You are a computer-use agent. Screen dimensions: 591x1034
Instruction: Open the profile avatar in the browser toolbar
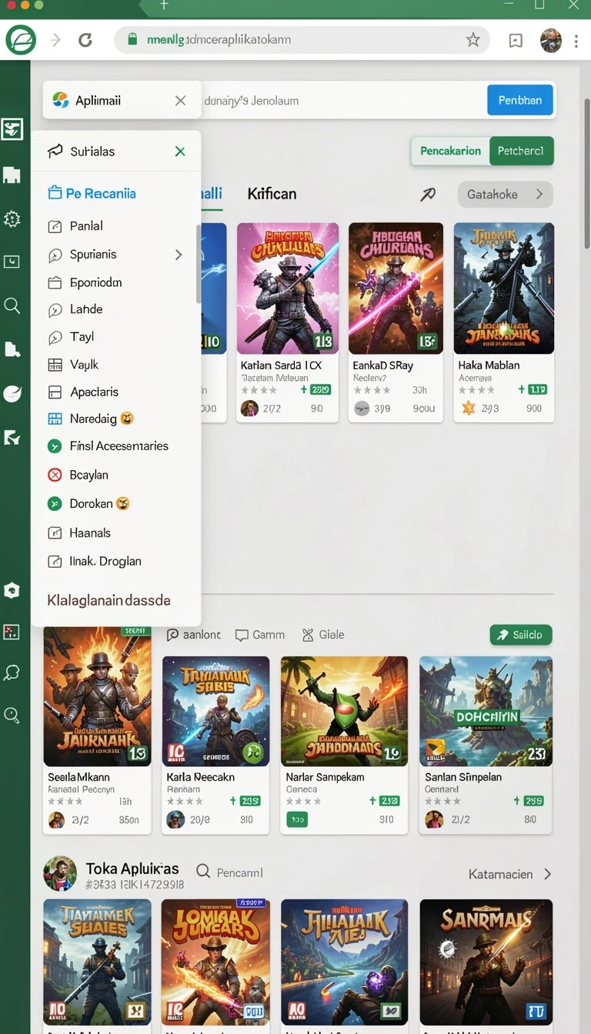(x=551, y=40)
